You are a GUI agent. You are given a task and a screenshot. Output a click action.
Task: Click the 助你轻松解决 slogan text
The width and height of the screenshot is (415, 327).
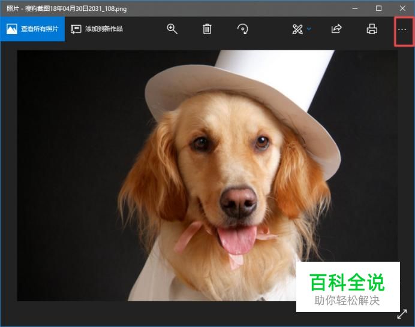coord(347,301)
